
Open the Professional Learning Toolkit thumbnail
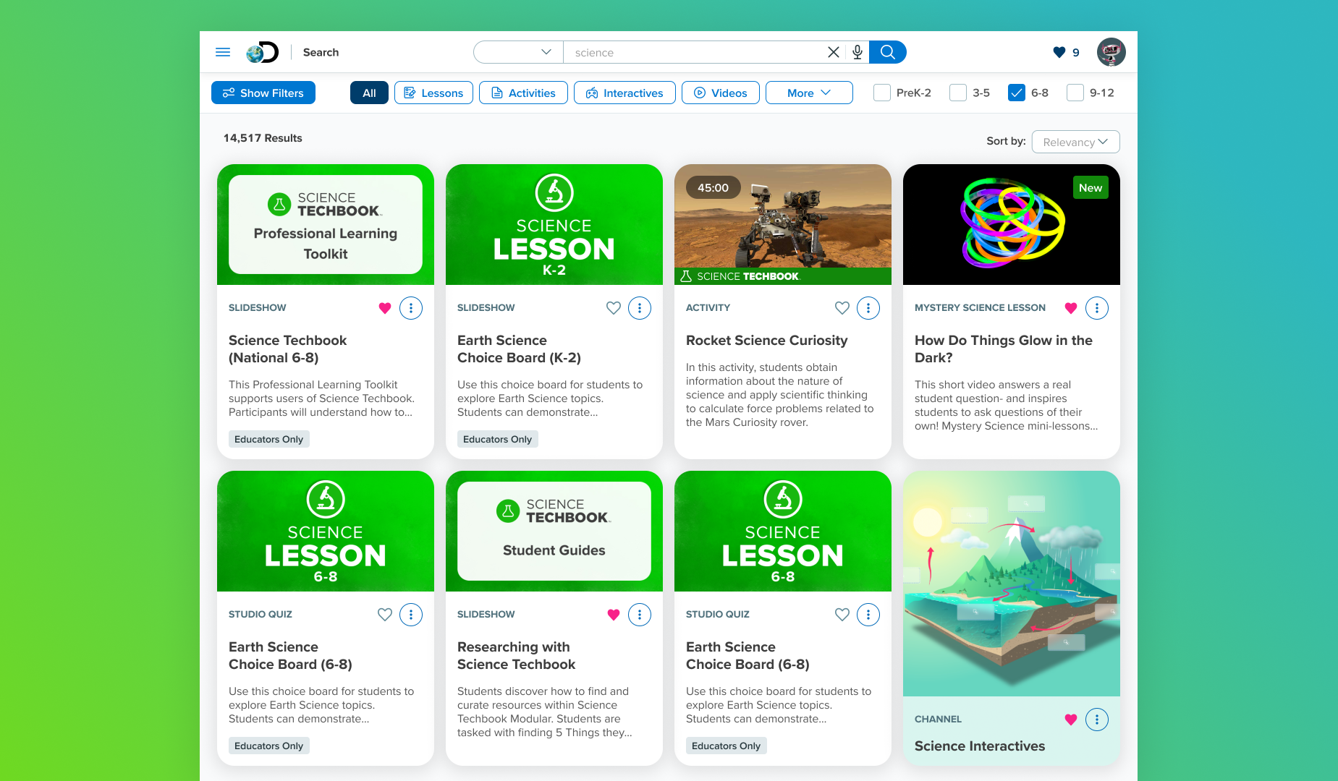coord(326,224)
